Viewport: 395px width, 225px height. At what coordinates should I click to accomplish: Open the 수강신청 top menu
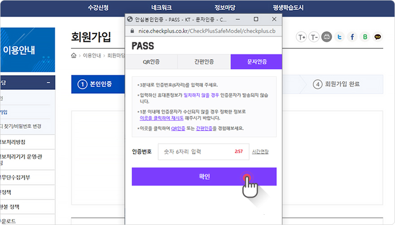click(x=98, y=8)
